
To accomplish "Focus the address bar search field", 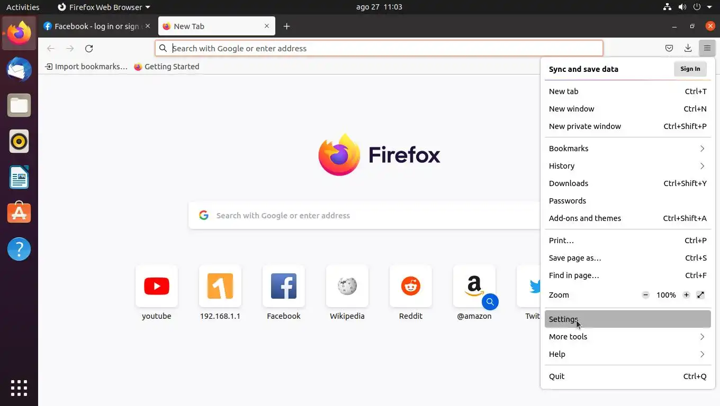I will click(379, 48).
